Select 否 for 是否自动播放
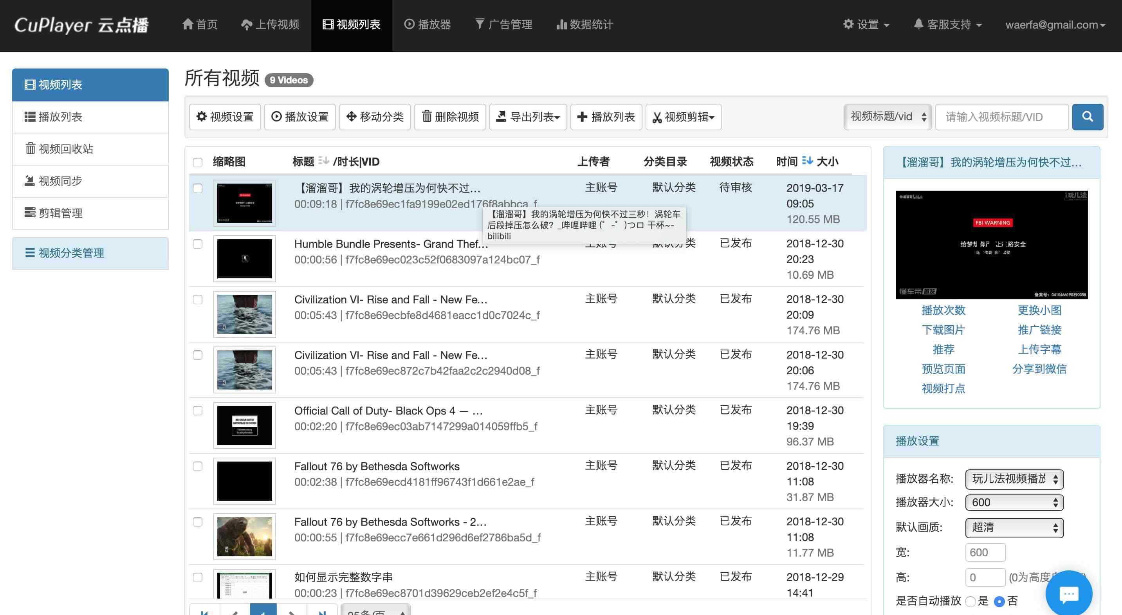1122x615 pixels. 999,602
